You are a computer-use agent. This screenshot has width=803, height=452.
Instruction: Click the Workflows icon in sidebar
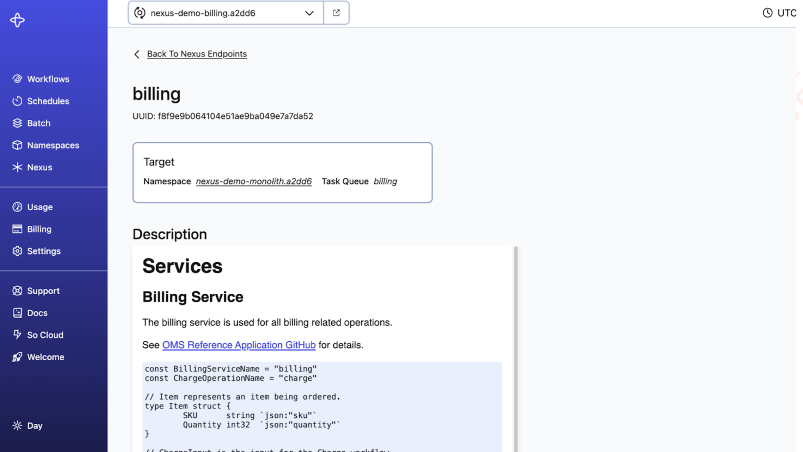click(x=17, y=79)
